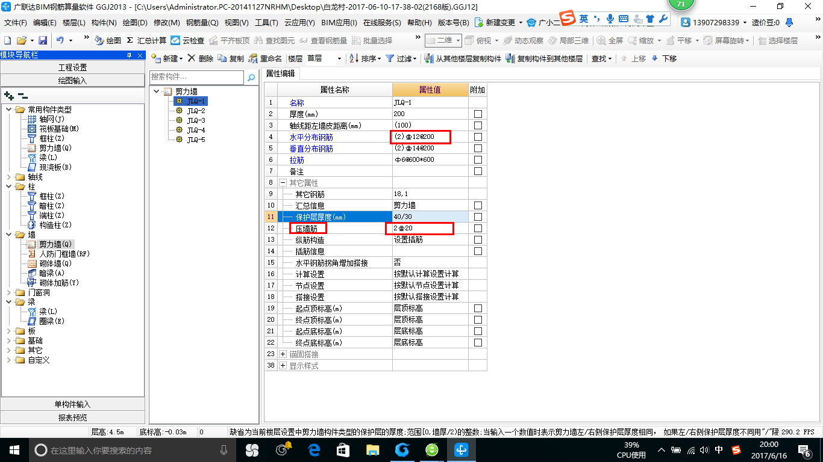This screenshot has height=462, width=823.
Task: Click Sogou input microphone icon
Action: pyautogui.click(x=611, y=19)
